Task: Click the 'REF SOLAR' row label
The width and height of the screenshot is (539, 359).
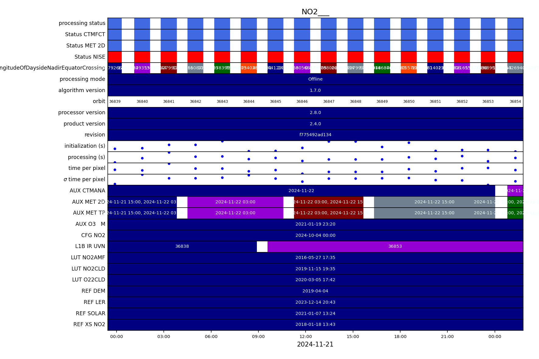Action: click(90, 313)
